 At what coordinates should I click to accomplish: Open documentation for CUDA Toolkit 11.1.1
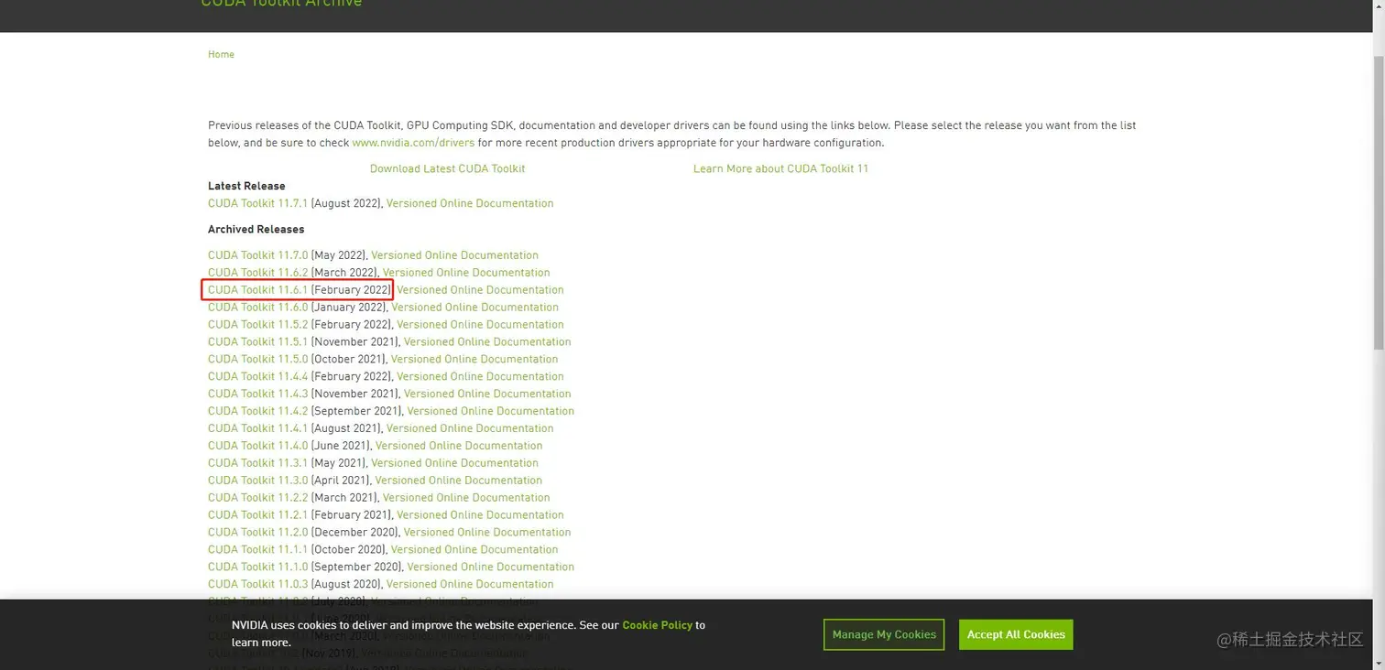click(x=474, y=550)
